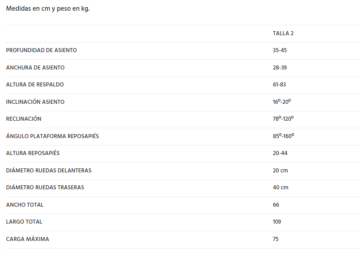Select the backrest height value 61-83
The height and width of the screenshot is (253, 363).
tap(279, 85)
